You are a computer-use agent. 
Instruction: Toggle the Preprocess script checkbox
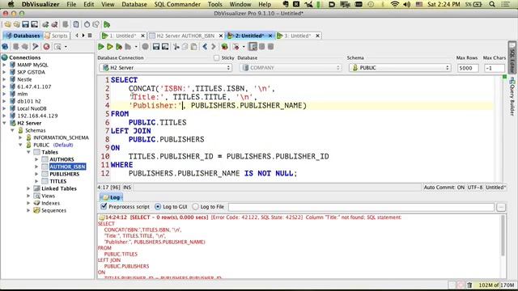pos(104,207)
